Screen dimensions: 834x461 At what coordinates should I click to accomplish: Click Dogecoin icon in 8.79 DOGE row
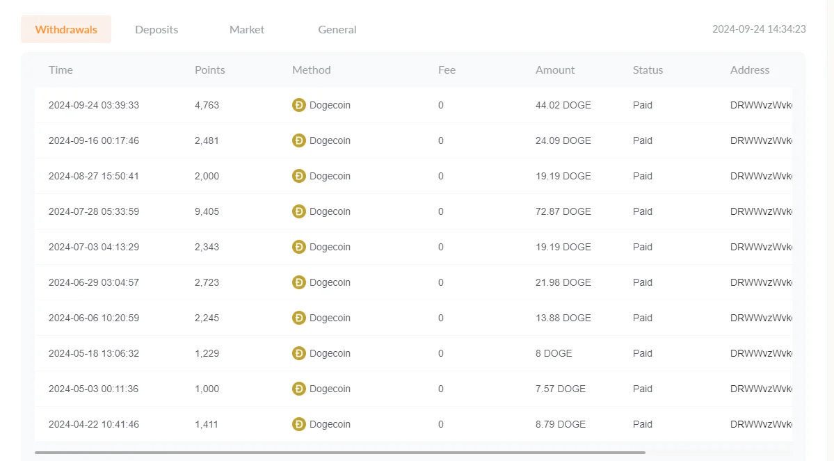coord(299,424)
